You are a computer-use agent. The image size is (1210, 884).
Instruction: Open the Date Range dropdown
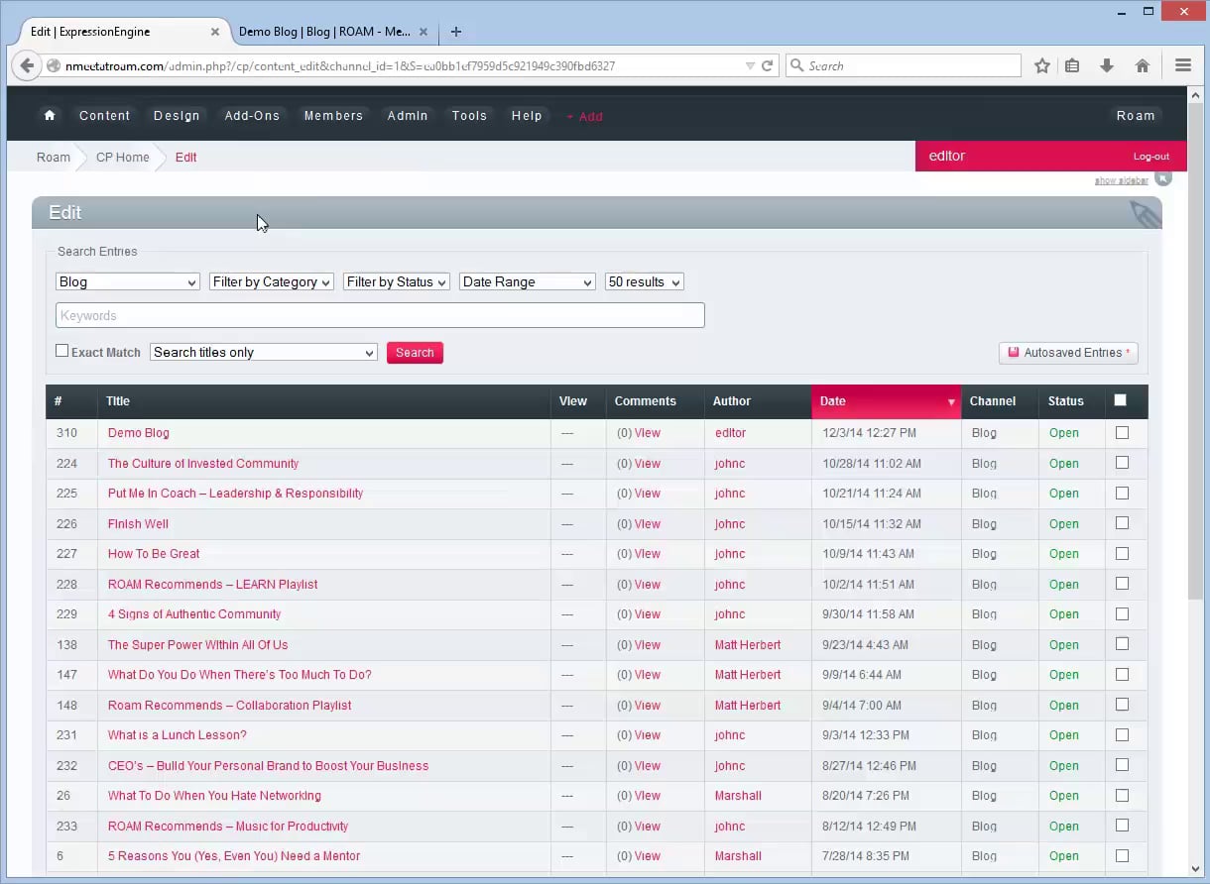tap(528, 282)
